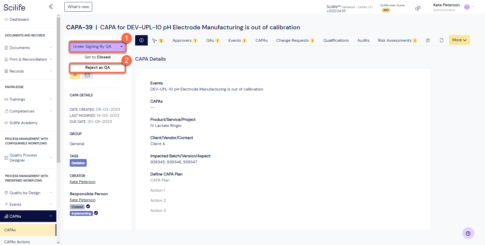Open the CAPAs submenu item
Screen dimensions: 485x245
pyautogui.click(x=28, y=230)
